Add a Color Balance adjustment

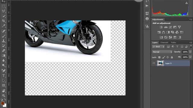pos(163,32)
